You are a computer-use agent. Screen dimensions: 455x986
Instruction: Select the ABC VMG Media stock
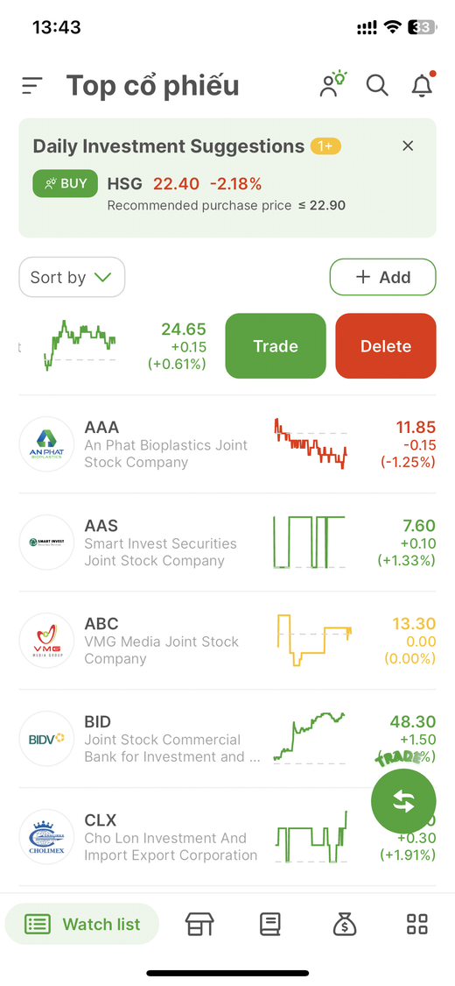pyautogui.click(x=227, y=641)
